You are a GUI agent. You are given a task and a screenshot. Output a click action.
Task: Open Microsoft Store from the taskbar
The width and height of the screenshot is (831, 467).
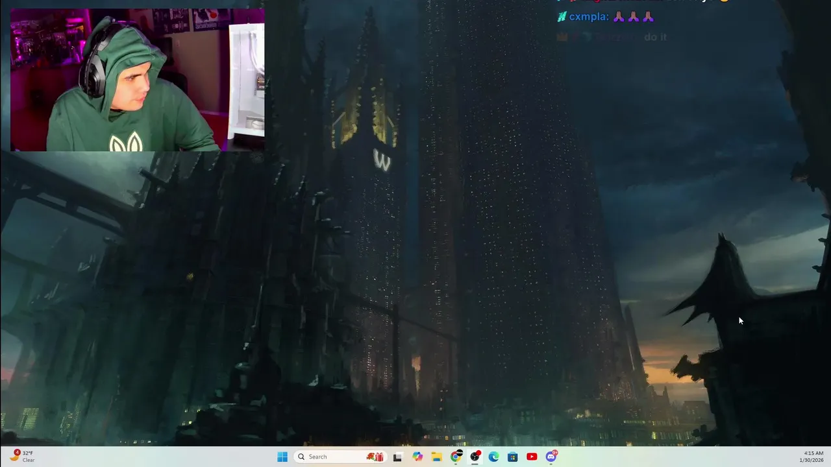pyautogui.click(x=512, y=457)
